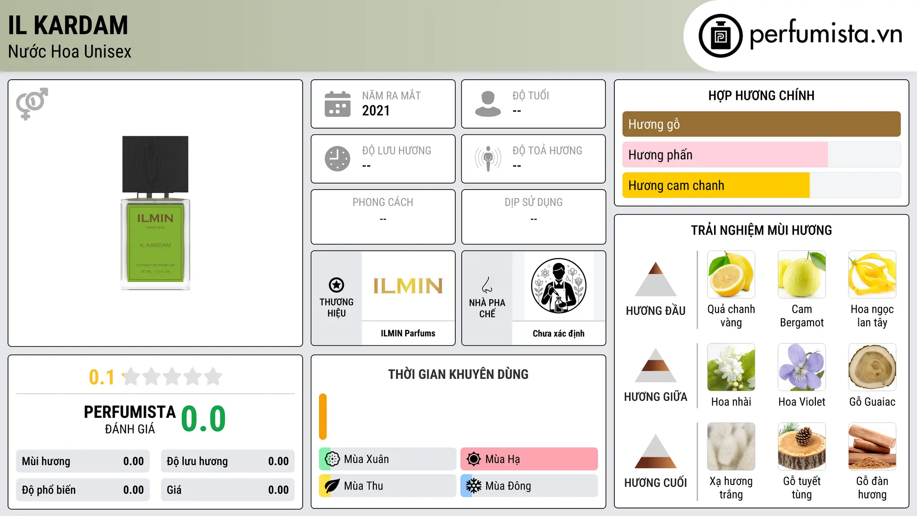This screenshot has height=516, width=917.
Task: Select the Gỗ tuyết tùng note image
Action: pos(801,447)
